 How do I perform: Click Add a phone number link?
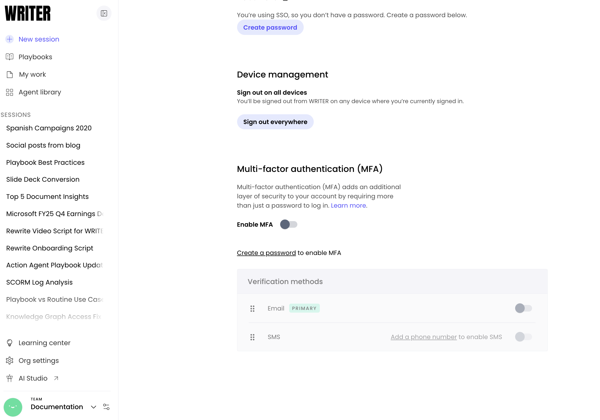424,337
